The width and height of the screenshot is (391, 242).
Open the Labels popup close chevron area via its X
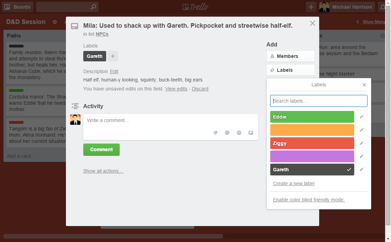pyautogui.click(x=364, y=85)
